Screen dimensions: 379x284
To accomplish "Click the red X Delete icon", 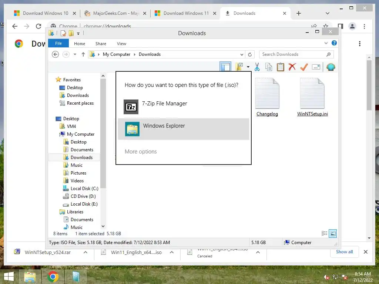I will 292,67.
